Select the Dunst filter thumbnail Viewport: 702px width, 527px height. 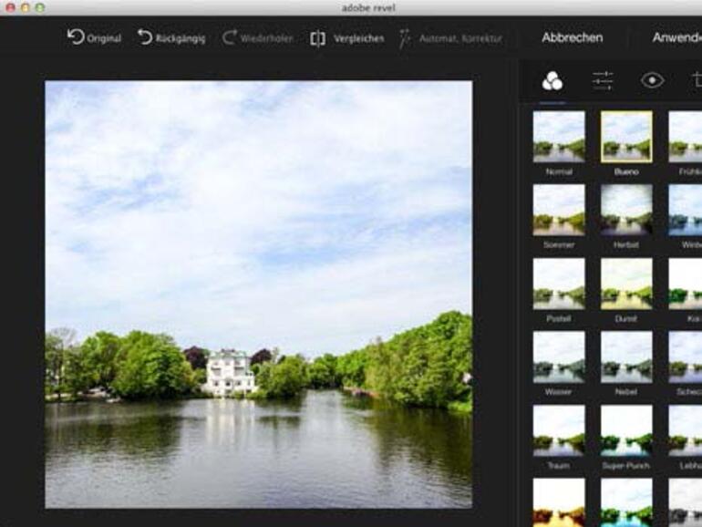click(626, 284)
